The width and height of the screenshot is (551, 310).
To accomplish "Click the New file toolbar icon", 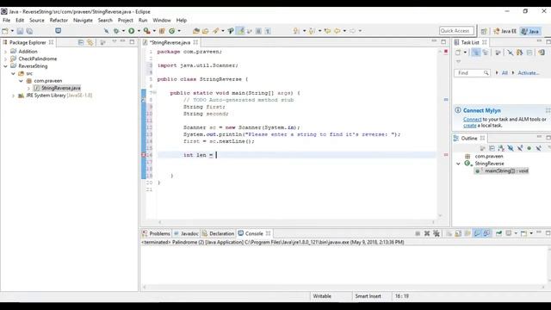I will click(x=5, y=31).
